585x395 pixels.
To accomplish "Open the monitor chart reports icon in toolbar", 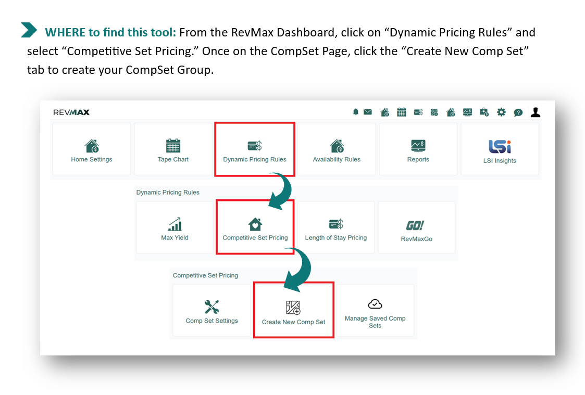I will pos(467,112).
